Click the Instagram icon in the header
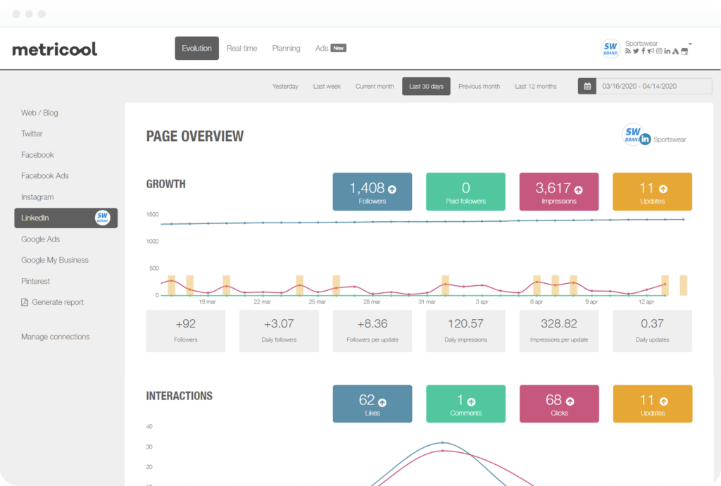 [x=659, y=51]
